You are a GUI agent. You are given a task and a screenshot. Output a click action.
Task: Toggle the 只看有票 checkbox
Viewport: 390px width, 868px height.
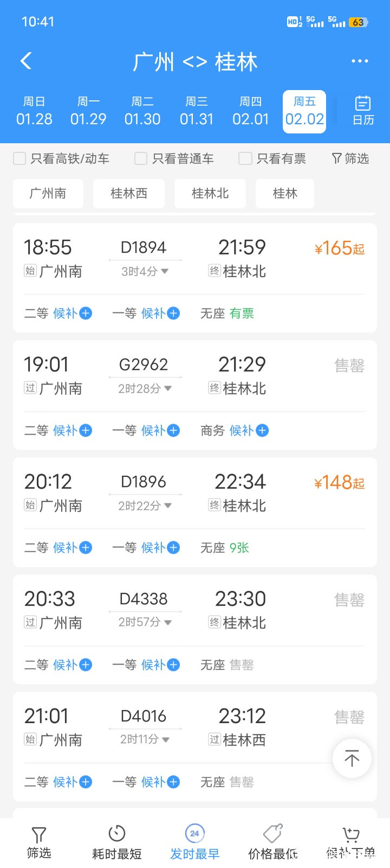click(x=245, y=158)
